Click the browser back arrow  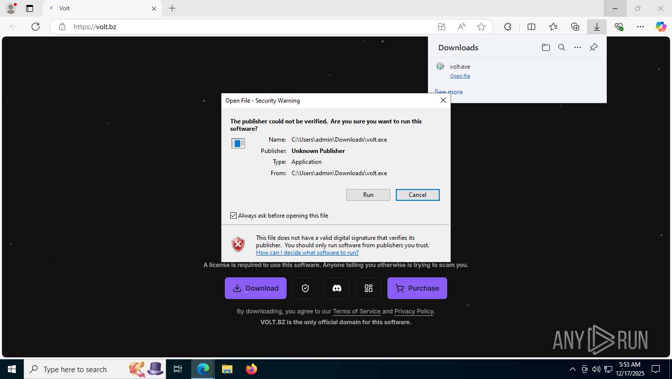[x=14, y=27]
